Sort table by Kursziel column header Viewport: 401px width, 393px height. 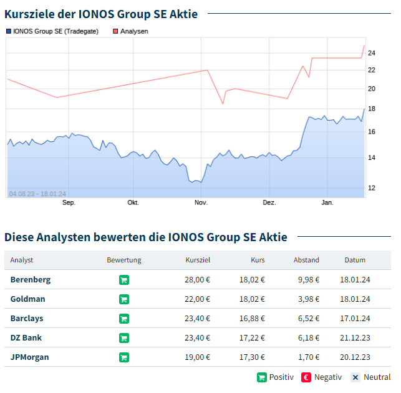198,260
